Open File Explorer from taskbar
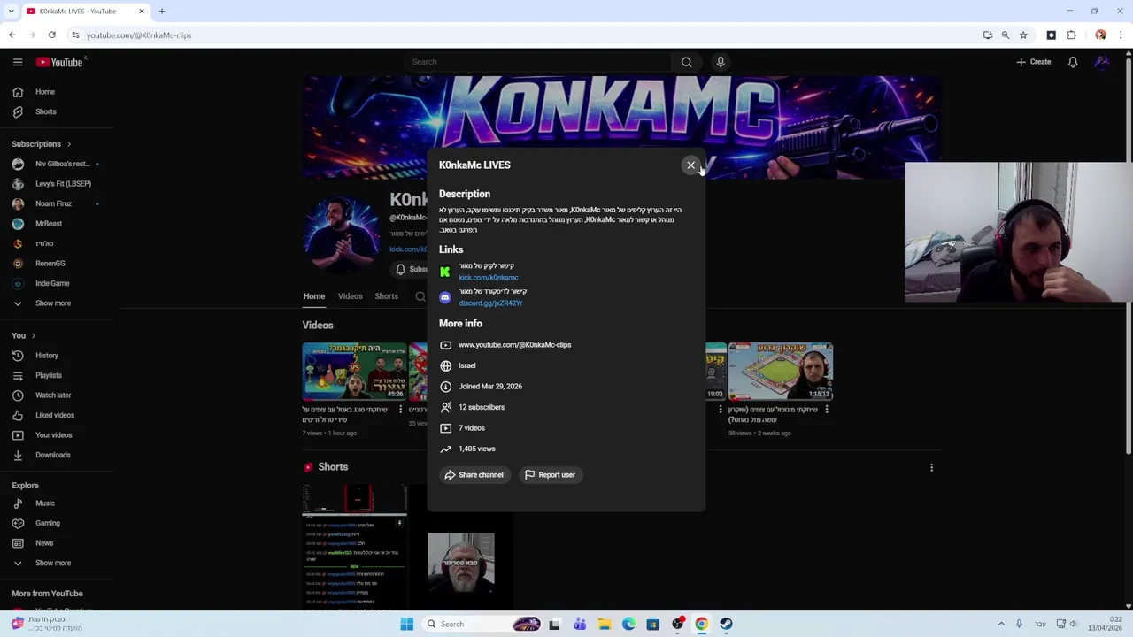 click(604, 625)
